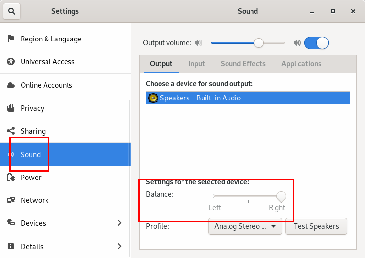Click the low volume speaker icon

[x=198, y=43]
